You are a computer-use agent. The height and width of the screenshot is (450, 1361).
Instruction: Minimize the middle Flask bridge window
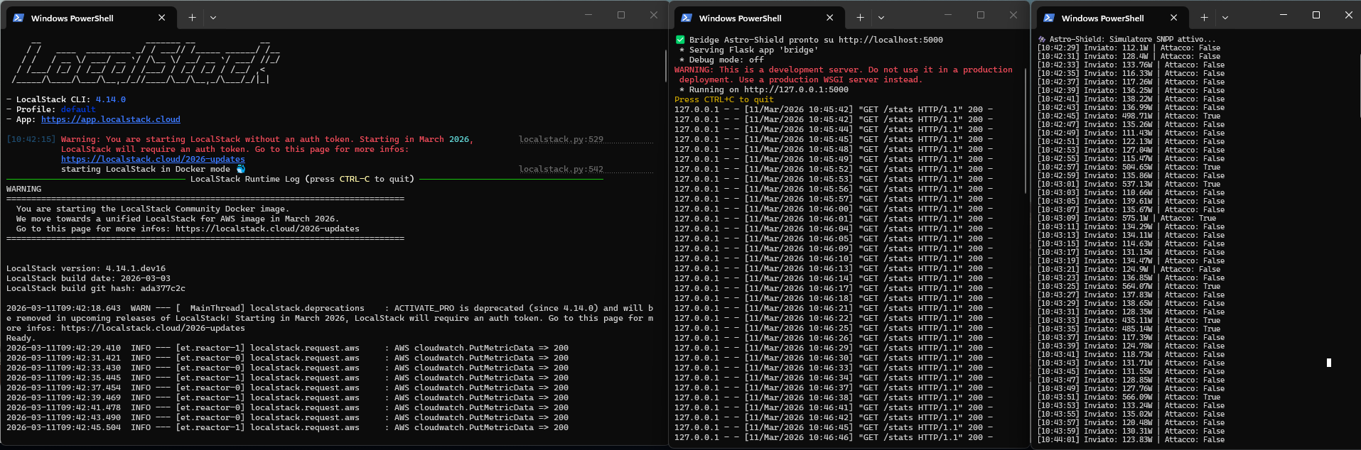pyautogui.click(x=948, y=15)
